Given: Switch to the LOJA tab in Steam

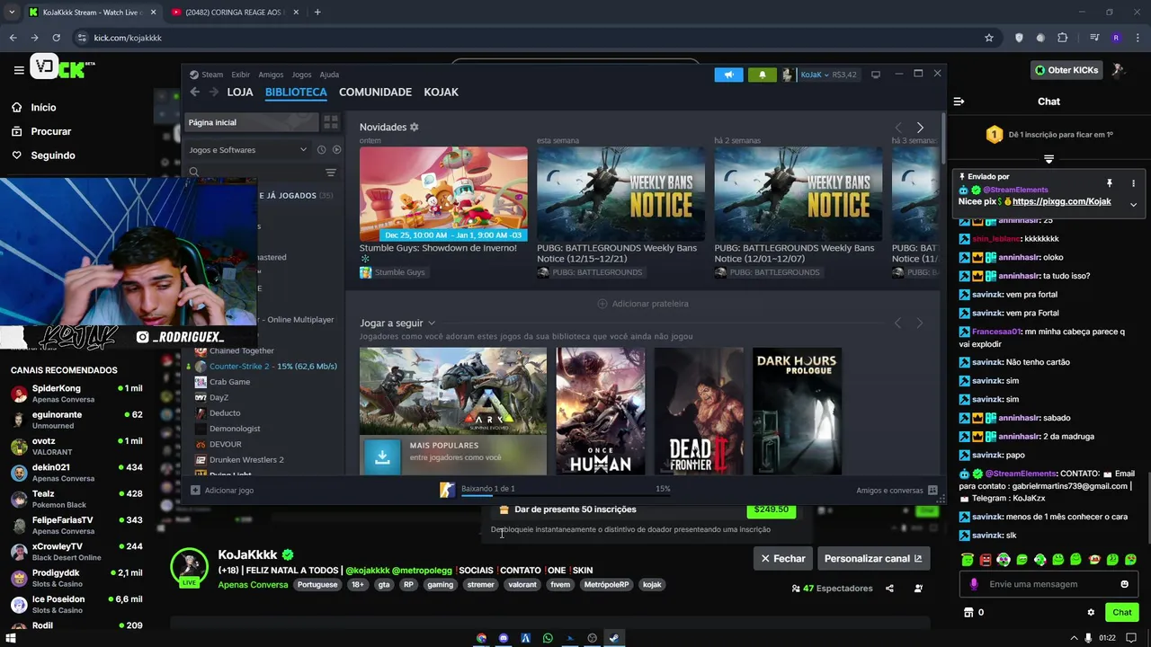Looking at the screenshot, I should (x=240, y=92).
